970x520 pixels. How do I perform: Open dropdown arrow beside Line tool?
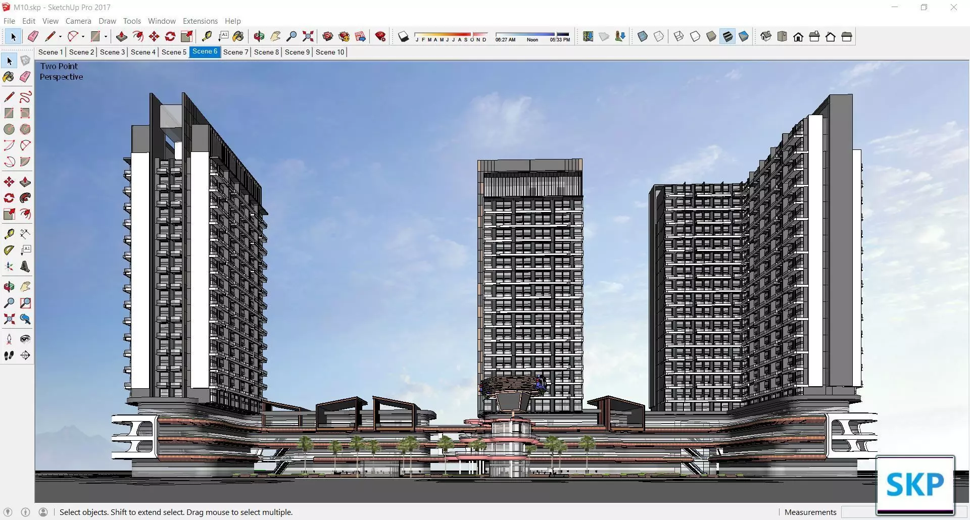[60, 36]
